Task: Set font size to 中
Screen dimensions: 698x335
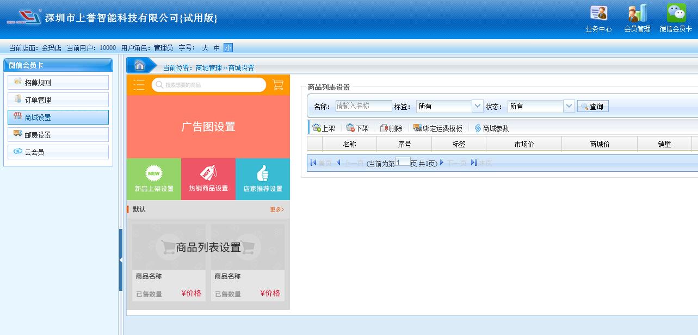Action: [217, 48]
